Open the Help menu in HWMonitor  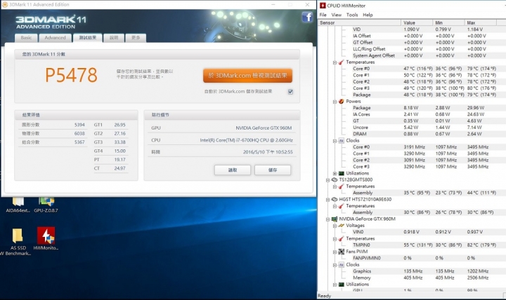368,15
